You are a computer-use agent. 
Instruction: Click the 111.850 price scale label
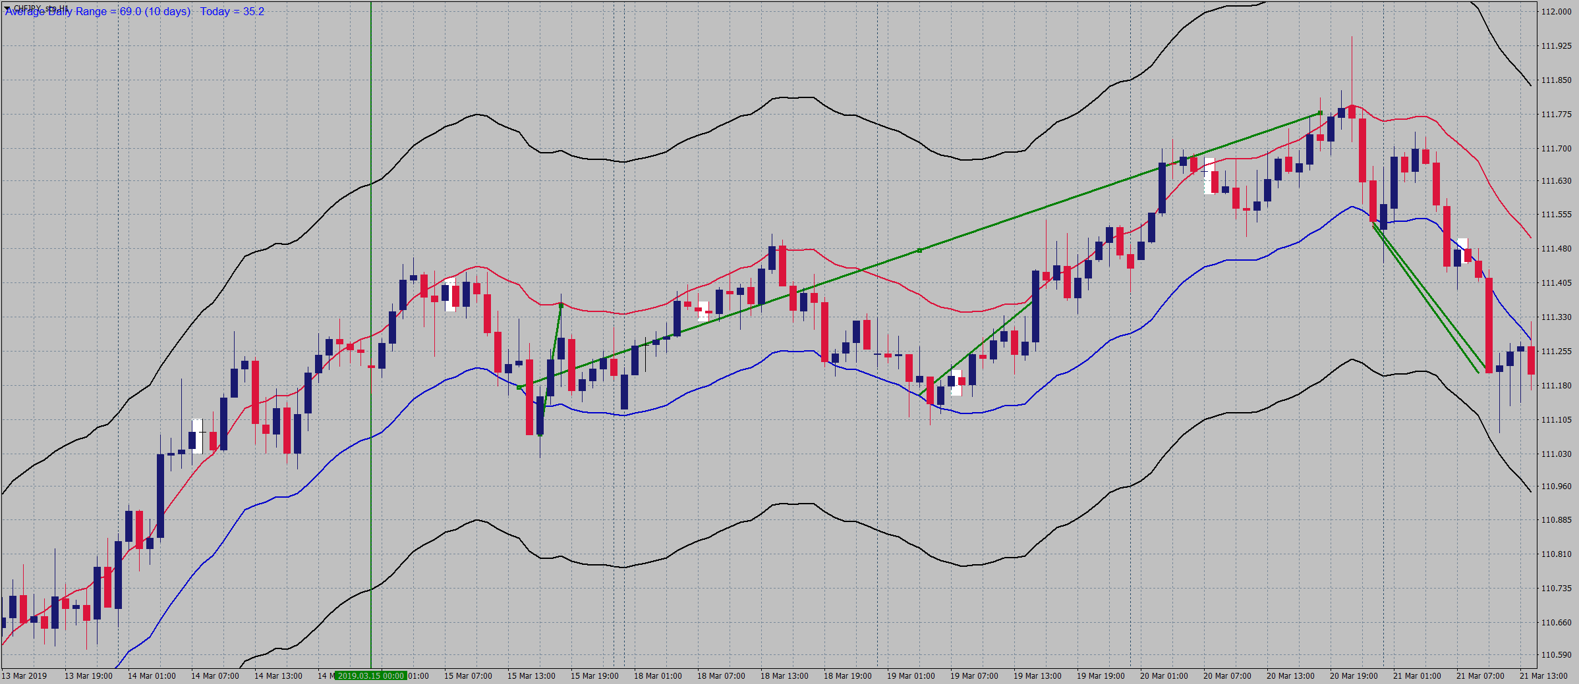click(1556, 80)
